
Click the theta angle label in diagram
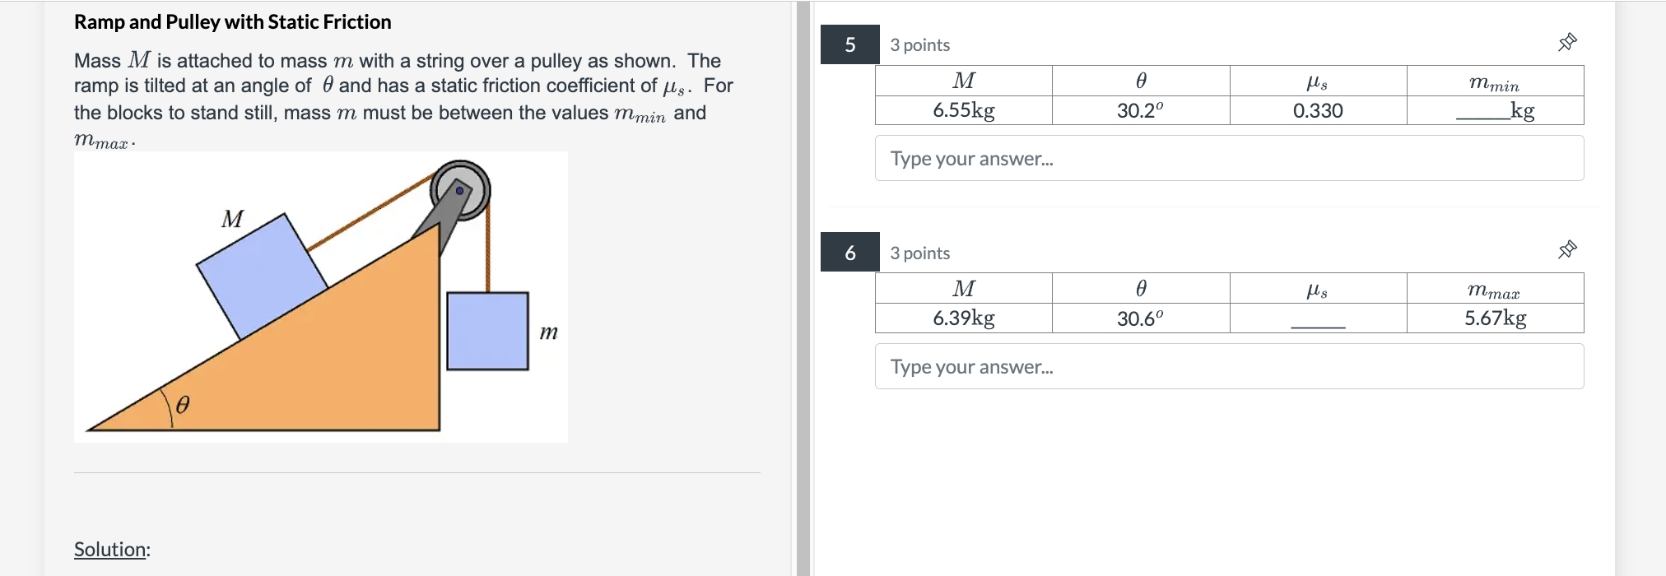click(183, 404)
